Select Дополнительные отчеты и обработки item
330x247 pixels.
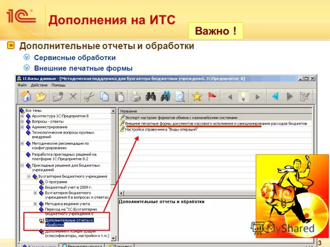click(x=69, y=222)
